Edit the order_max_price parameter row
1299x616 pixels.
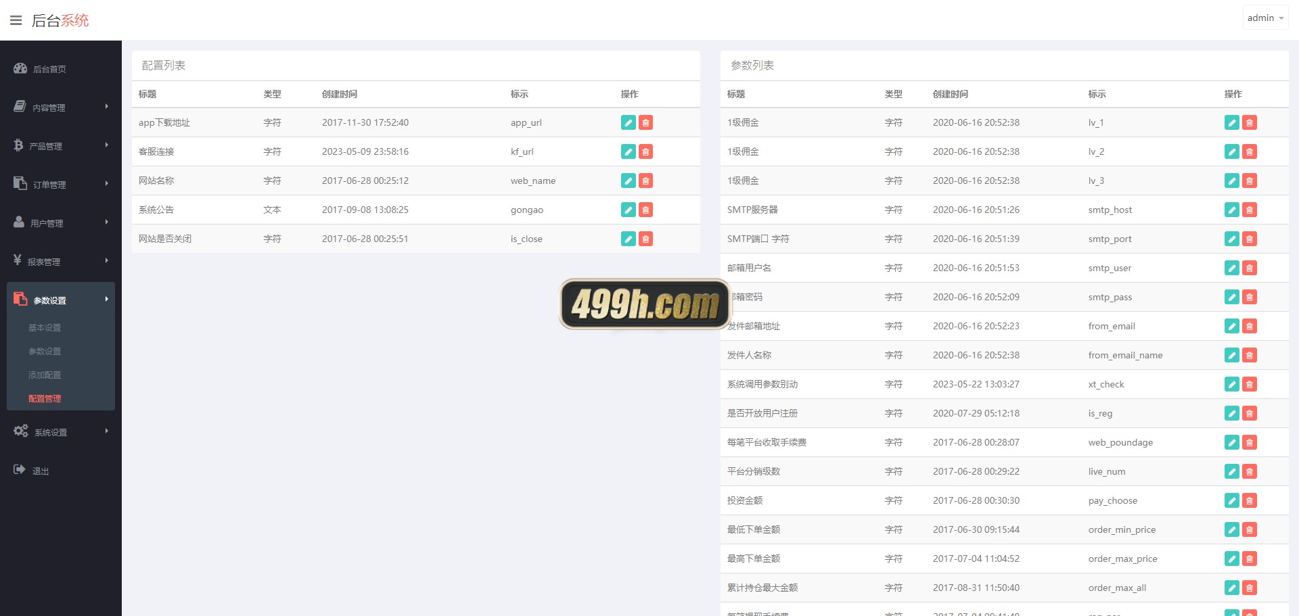tap(1232, 559)
